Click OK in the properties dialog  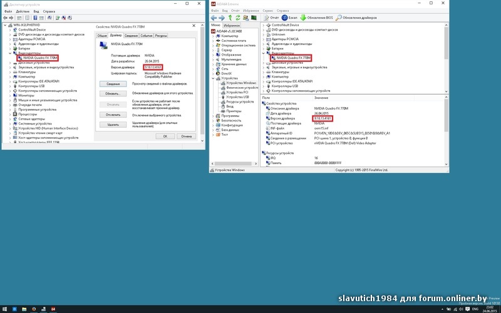coord(165,136)
